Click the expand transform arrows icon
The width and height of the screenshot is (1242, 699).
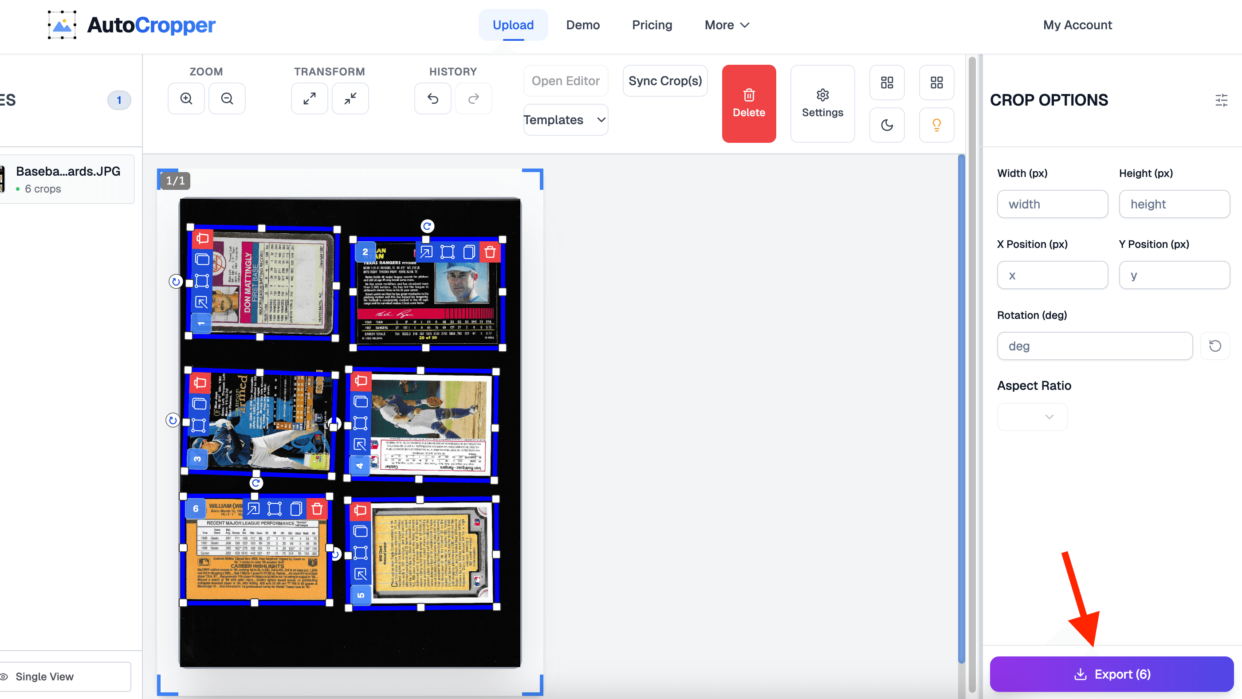pyautogui.click(x=310, y=98)
